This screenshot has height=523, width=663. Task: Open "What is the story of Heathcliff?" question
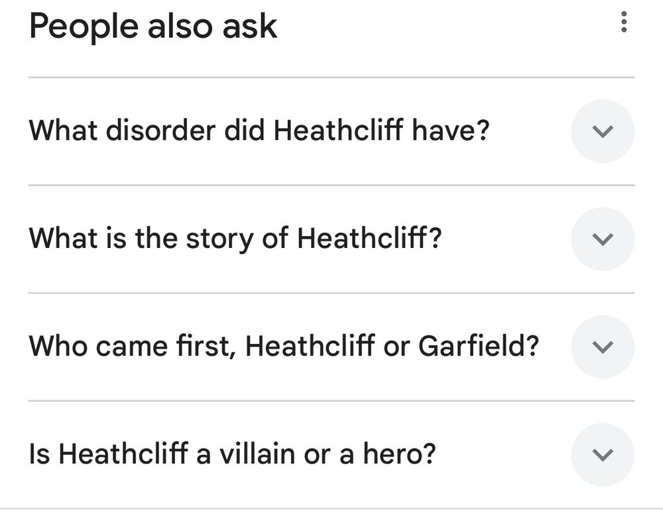coord(235,238)
